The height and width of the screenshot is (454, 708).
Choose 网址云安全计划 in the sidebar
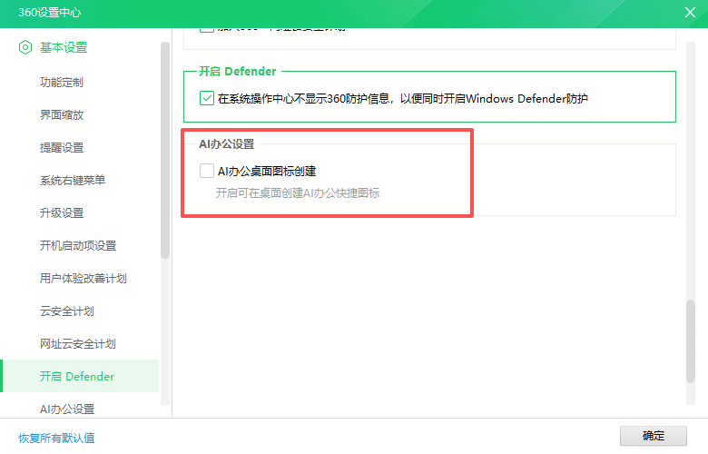pyautogui.click(x=78, y=344)
